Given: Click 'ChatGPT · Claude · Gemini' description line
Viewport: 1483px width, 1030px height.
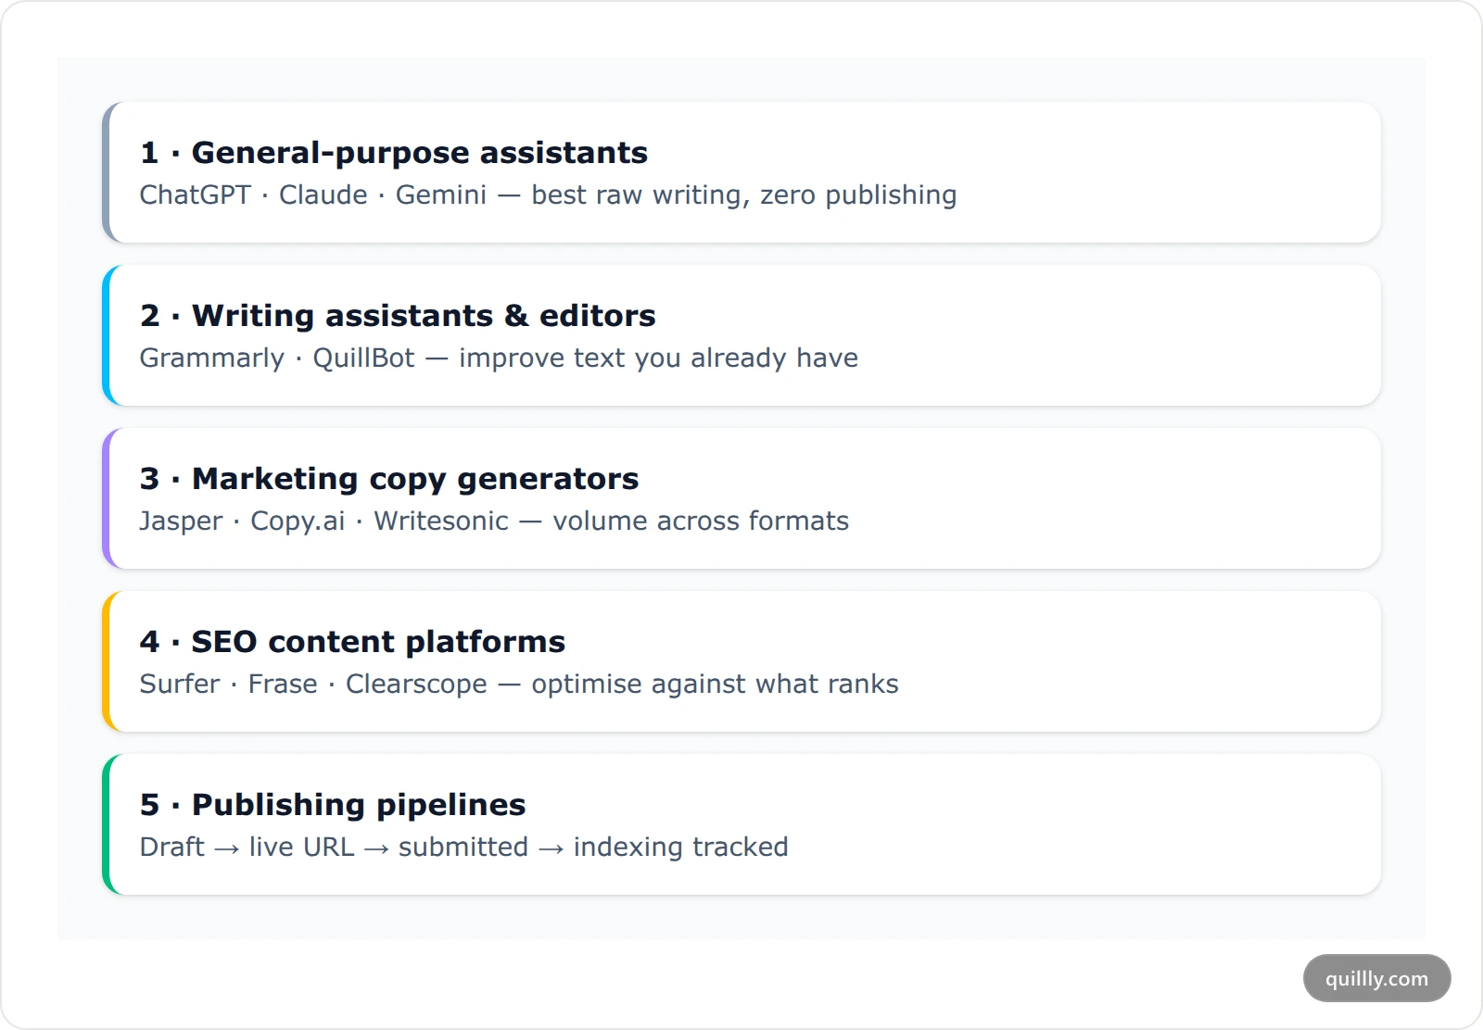Looking at the screenshot, I should point(548,195).
